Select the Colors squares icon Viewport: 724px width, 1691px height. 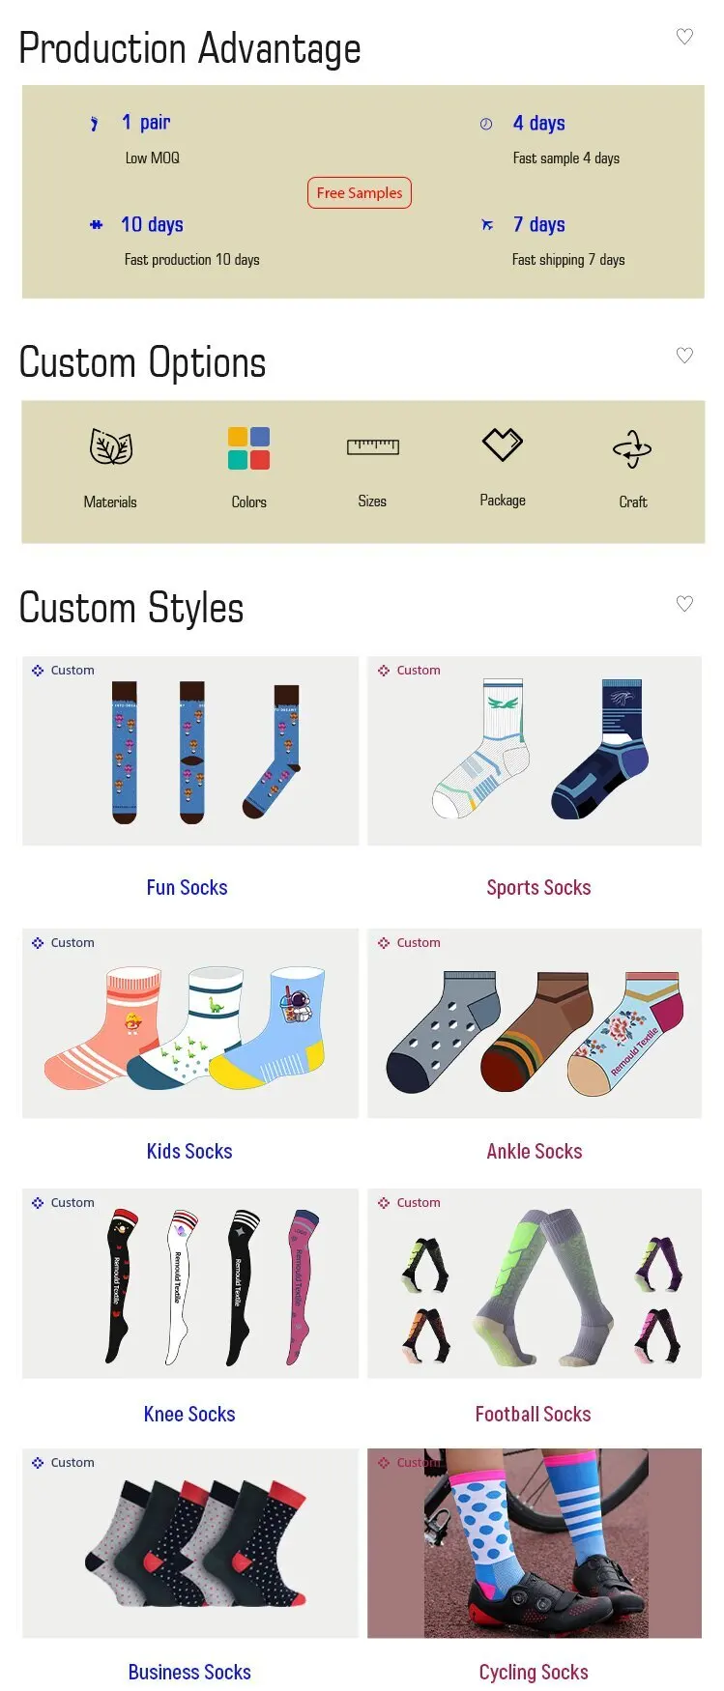point(248,448)
